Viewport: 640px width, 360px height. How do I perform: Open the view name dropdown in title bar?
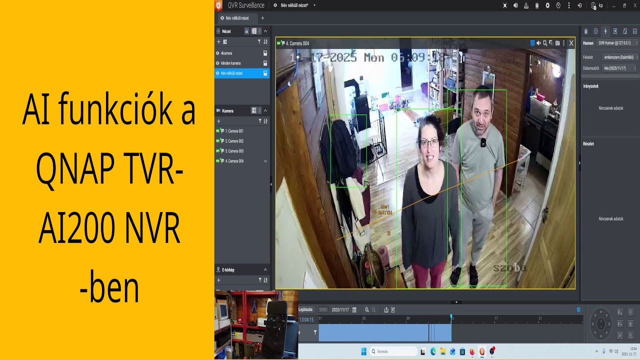click(x=314, y=5)
